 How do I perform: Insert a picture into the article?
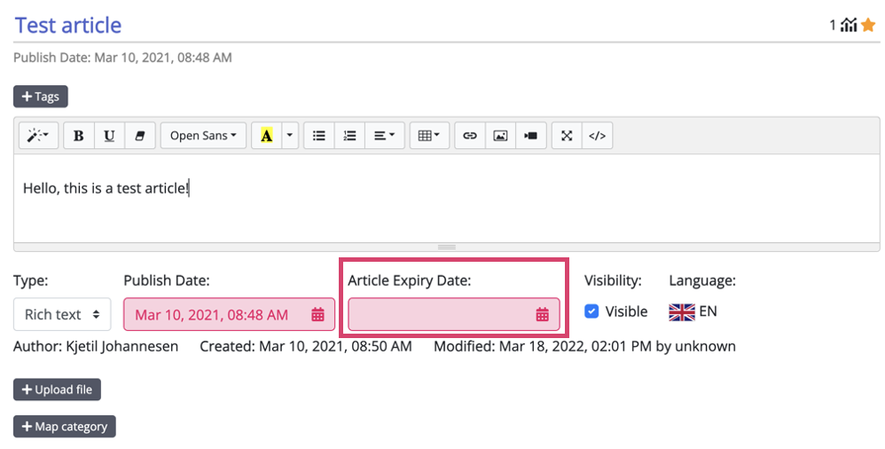pos(500,136)
